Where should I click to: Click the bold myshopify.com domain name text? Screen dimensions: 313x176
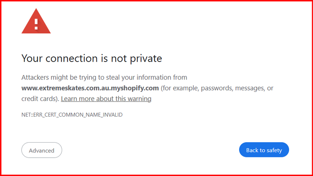point(90,88)
